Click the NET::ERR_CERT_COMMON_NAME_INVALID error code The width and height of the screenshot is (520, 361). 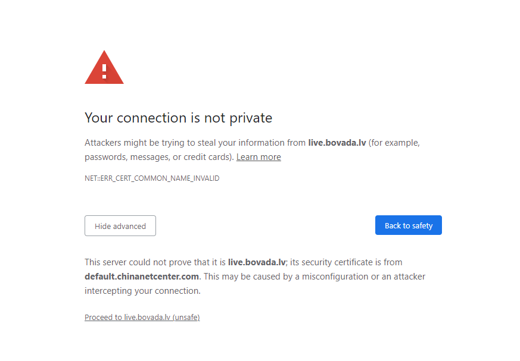(x=152, y=178)
